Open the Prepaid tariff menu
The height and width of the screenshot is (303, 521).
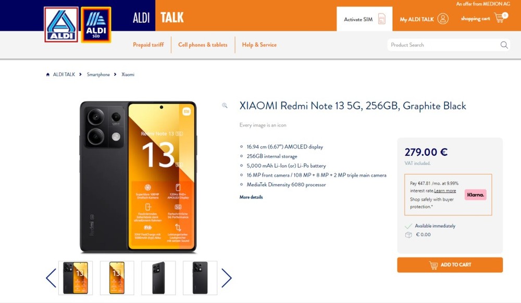(148, 44)
